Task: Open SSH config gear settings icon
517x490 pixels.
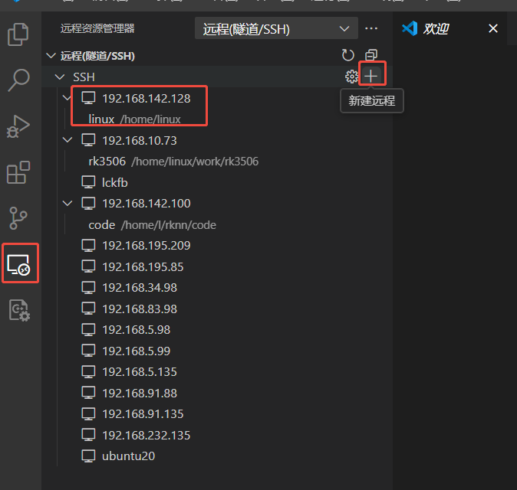Action: click(351, 76)
